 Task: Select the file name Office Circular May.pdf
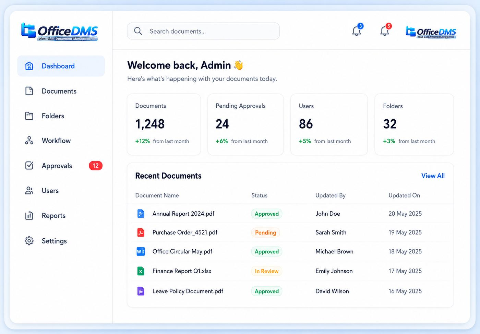[182, 251]
